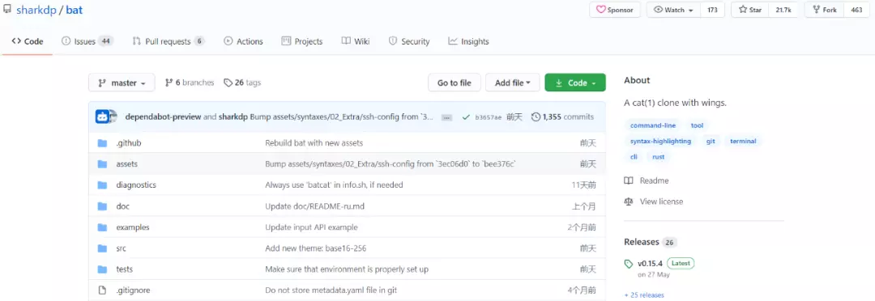
Task: Open commit 'Add new theme: base16-256'
Action: point(315,248)
